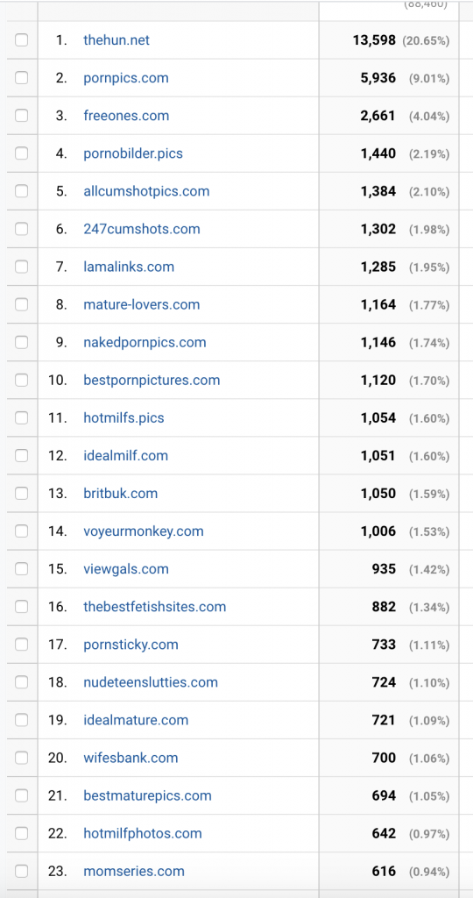Select the checkbox beside freeones.com
This screenshot has width=473, height=898.
pos(21,116)
